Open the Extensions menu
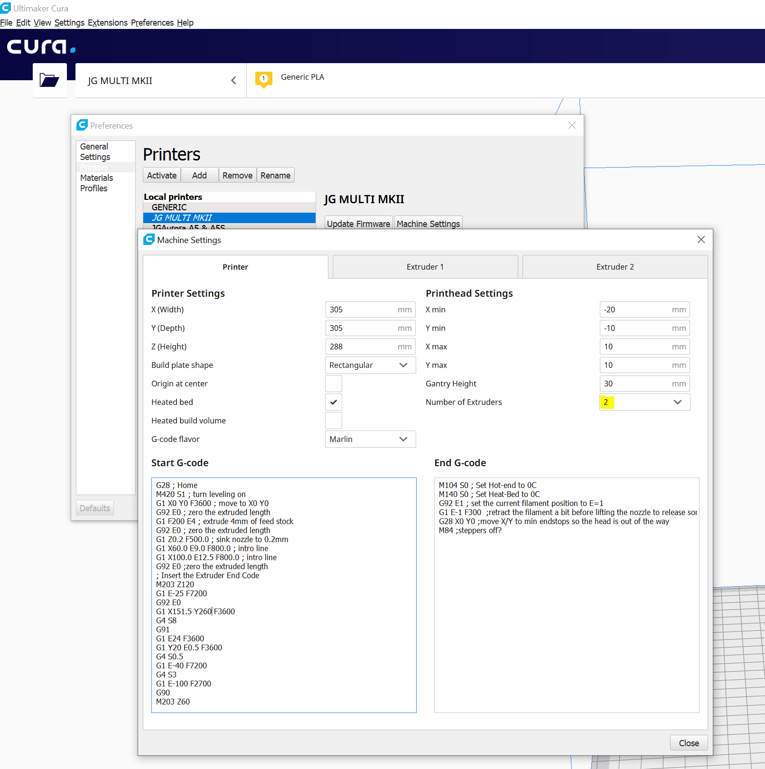 coord(108,23)
